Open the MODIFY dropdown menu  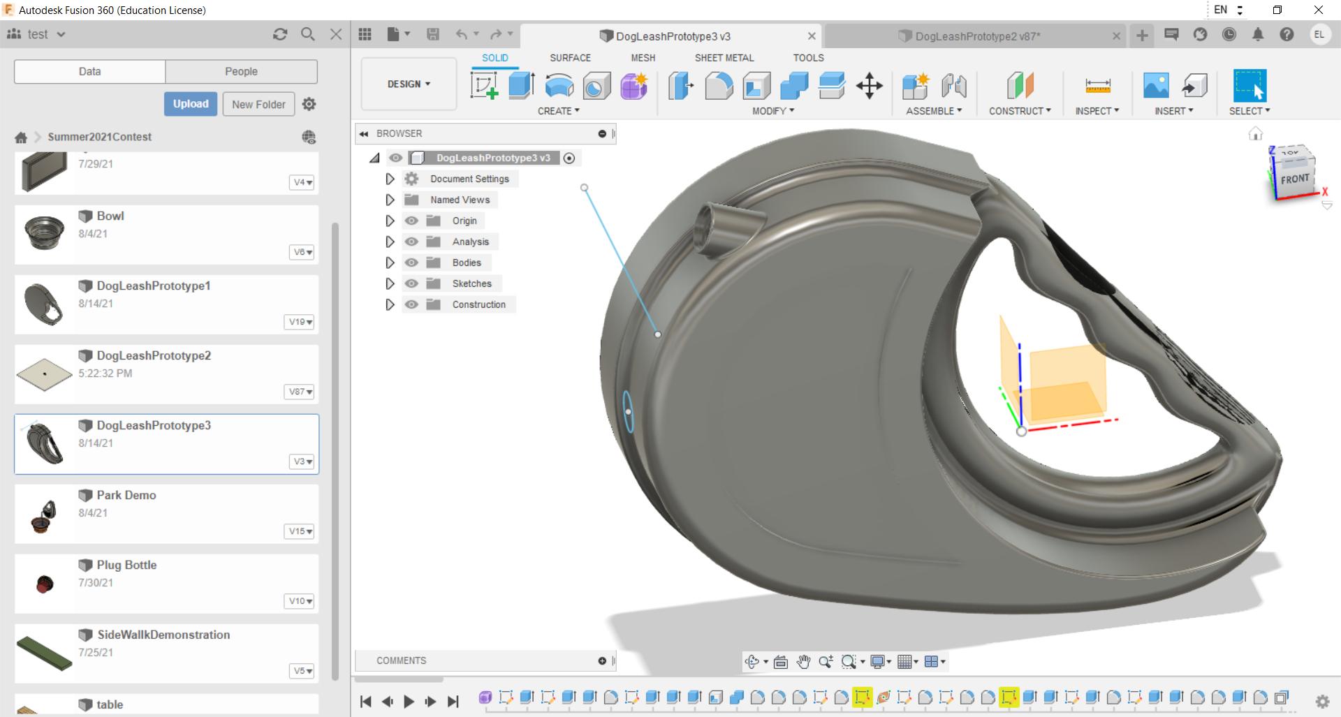773,111
